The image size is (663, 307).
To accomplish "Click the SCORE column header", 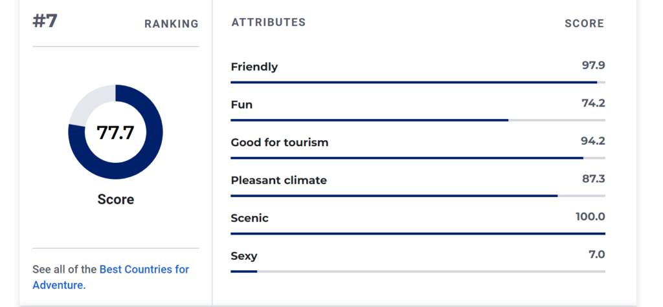I will pyautogui.click(x=585, y=24).
